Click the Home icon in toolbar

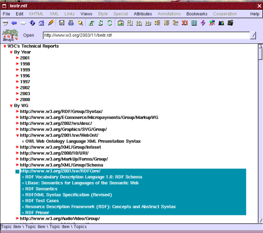[41, 23]
